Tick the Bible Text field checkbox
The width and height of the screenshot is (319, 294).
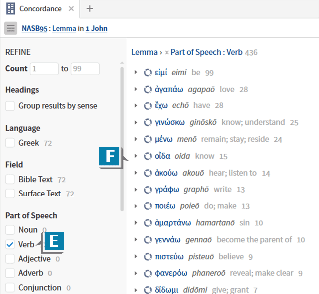pyautogui.click(x=10, y=179)
